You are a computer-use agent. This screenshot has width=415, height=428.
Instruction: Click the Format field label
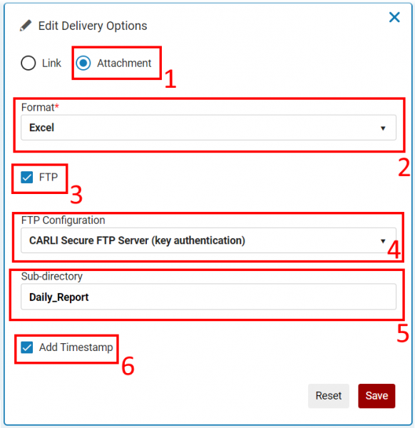(x=40, y=107)
